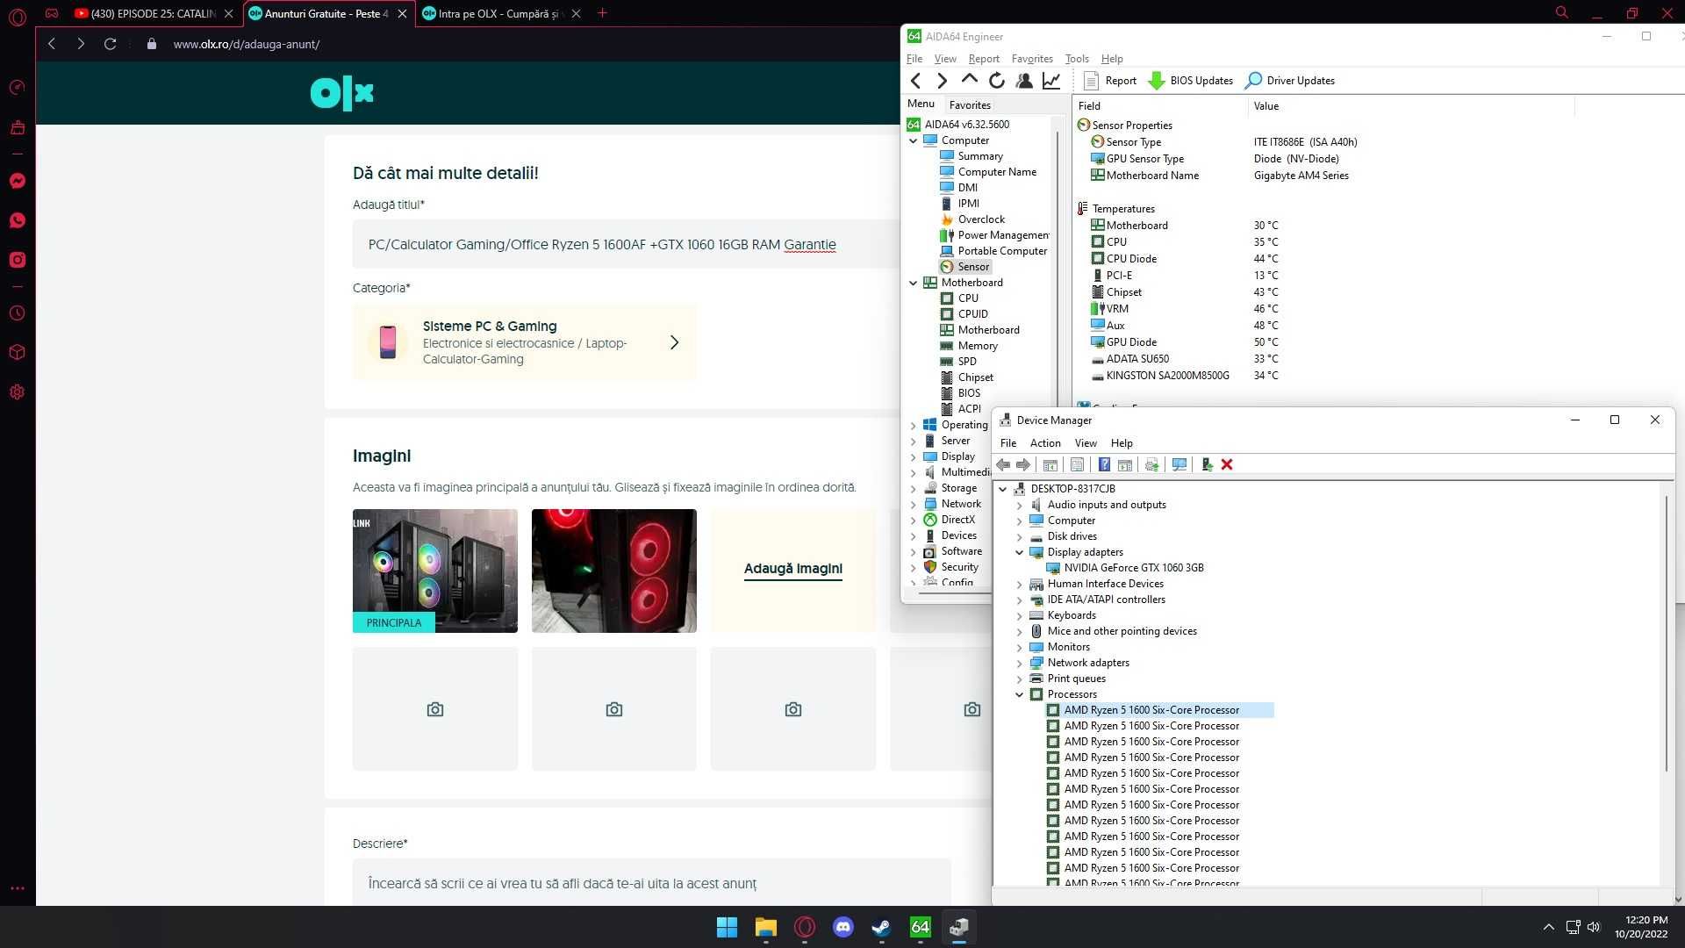Open Discord from the Windows taskbar
Viewport: 1685px width, 948px height.
tap(842, 927)
